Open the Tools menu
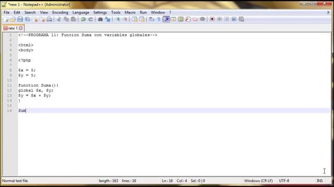 click(x=116, y=12)
